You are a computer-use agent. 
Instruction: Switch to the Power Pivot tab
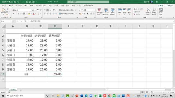(89, 6)
